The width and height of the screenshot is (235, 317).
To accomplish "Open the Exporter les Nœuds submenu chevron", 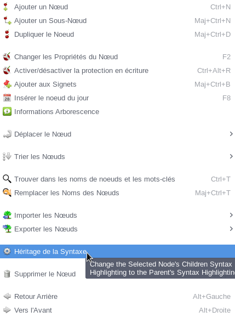I will [x=231, y=229].
